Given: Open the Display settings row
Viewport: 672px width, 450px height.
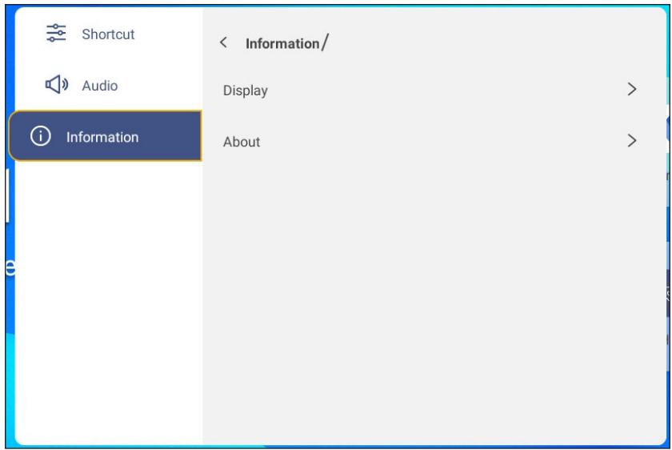Looking at the screenshot, I should [430, 90].
